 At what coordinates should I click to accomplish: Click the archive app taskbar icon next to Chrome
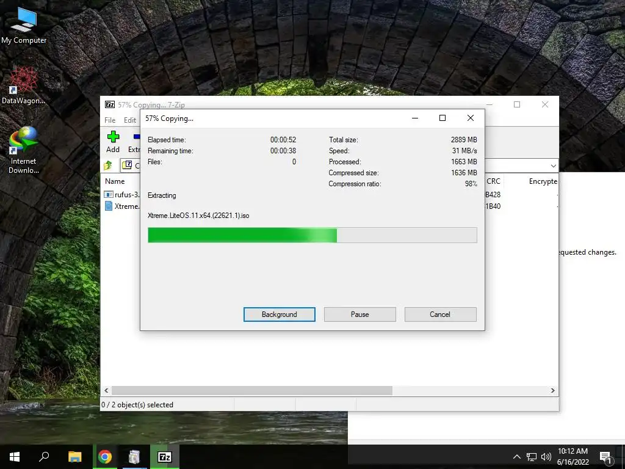click(134, 457)
